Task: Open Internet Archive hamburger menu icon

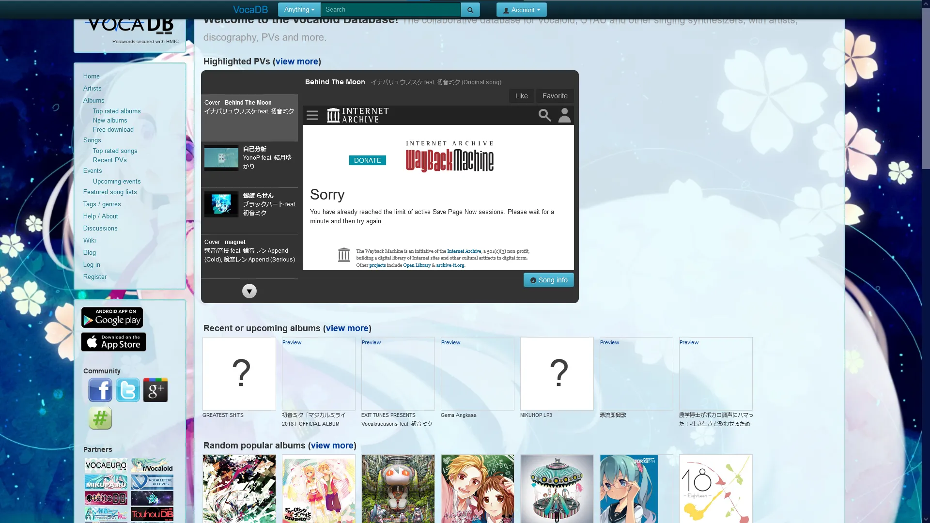Action: coord(312,115)
